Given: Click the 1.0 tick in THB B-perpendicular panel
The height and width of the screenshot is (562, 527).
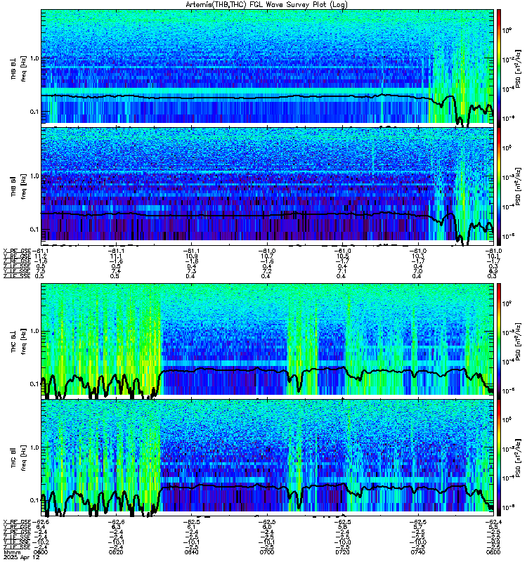Looking at the screenshot, I should coord(34,58).
